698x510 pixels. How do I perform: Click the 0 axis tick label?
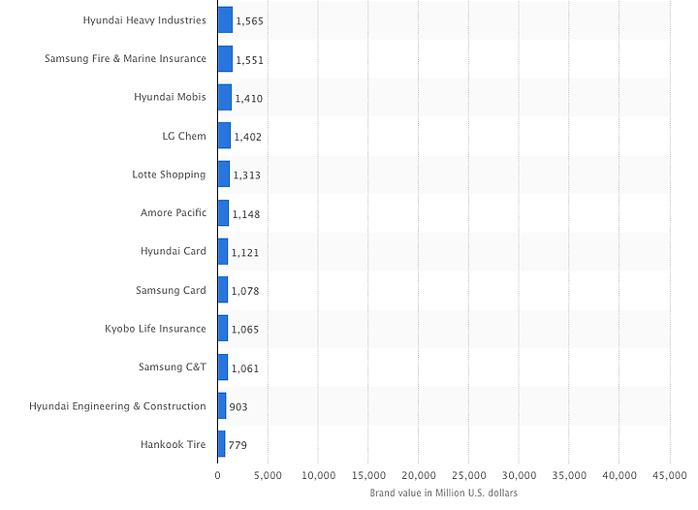pyautogui.click(x=218, y=476)
